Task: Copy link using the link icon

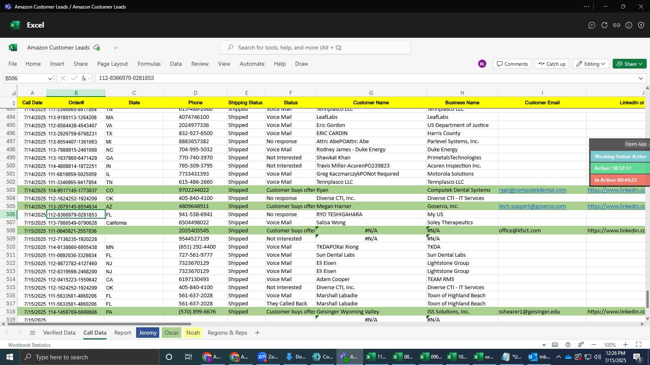Action: click(617, 25)
